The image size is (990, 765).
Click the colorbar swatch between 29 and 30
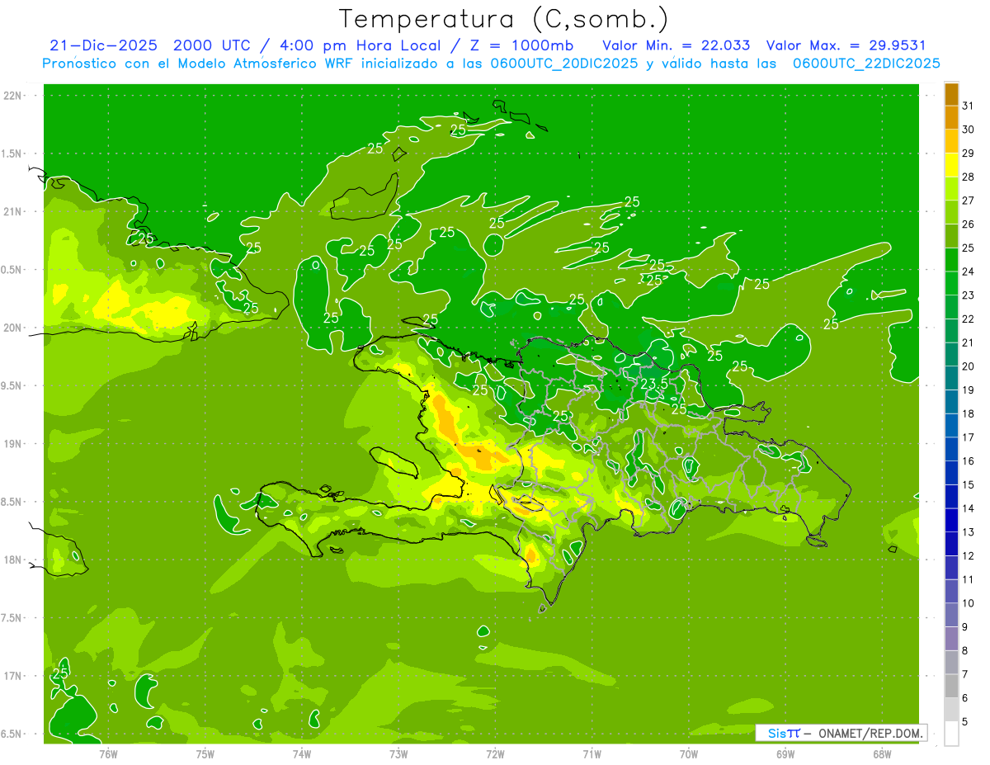click(951, 141)
